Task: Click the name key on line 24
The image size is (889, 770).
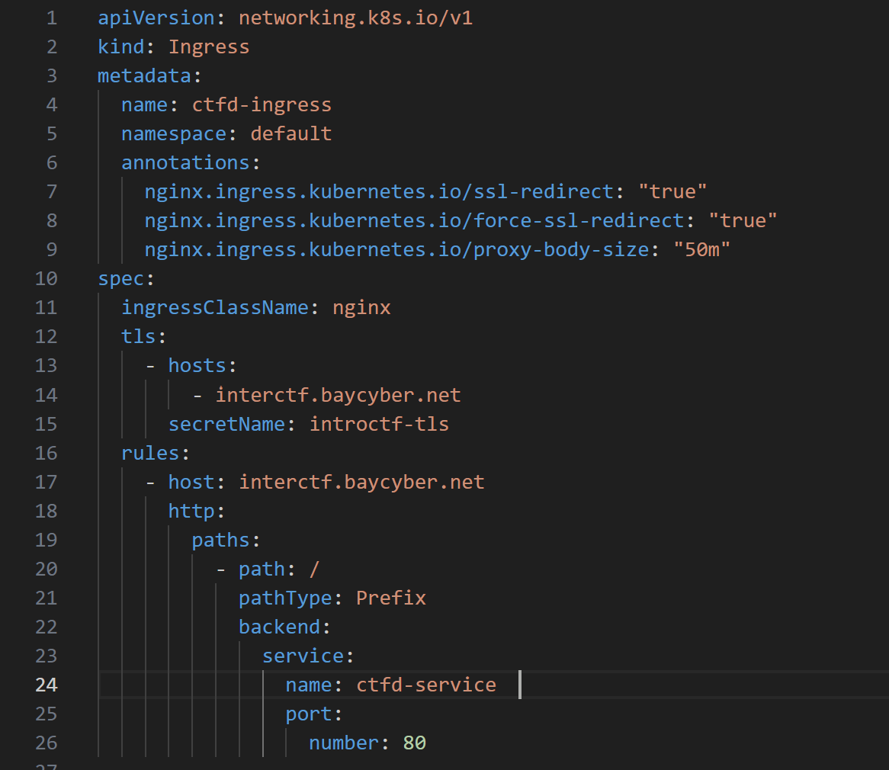Action: point(309,685)
